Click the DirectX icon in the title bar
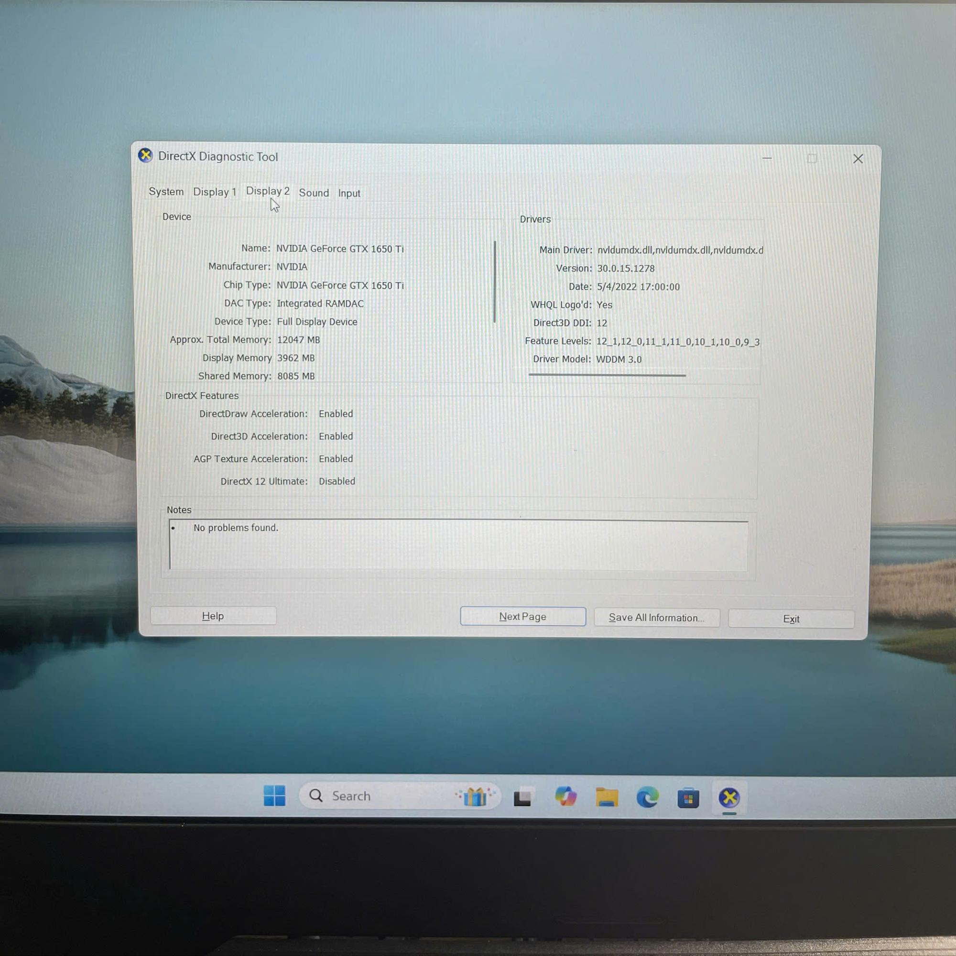The height and width of the screenshot is (956, 956). (145, 155)
